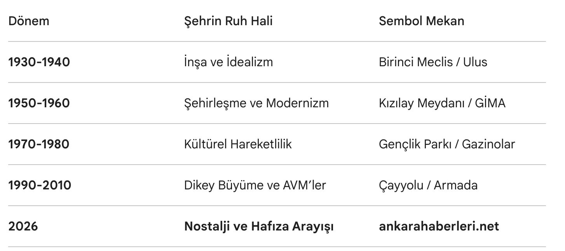Click the "Sembol Mekan" column header

tap(421, 21)
